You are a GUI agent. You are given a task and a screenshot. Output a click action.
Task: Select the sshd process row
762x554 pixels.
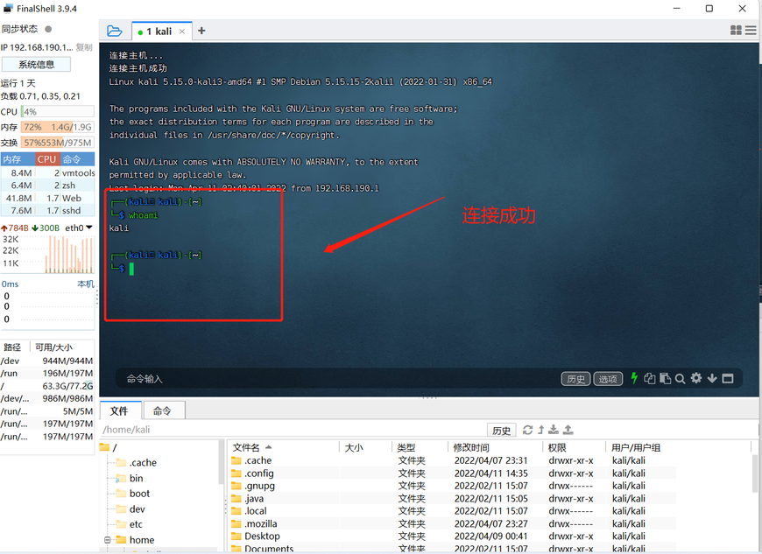tap(47, 210)
